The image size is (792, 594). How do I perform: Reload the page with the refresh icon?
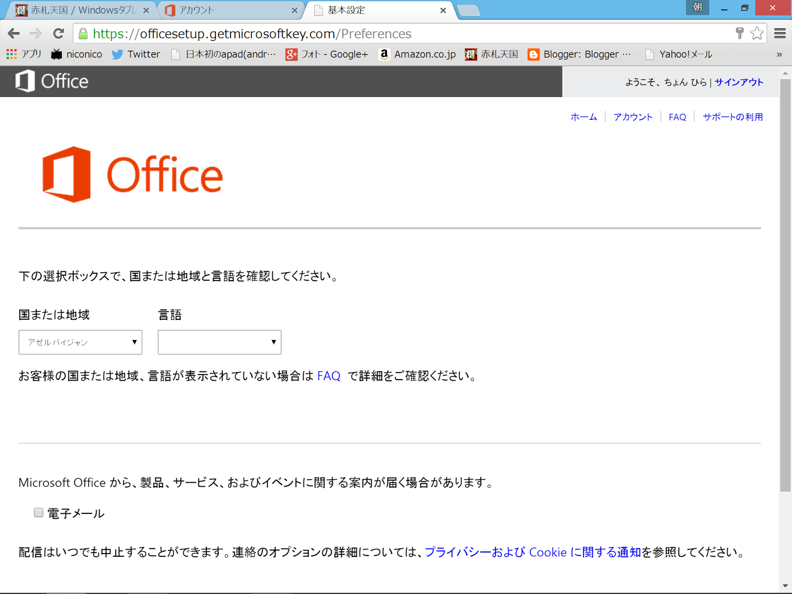58,34
